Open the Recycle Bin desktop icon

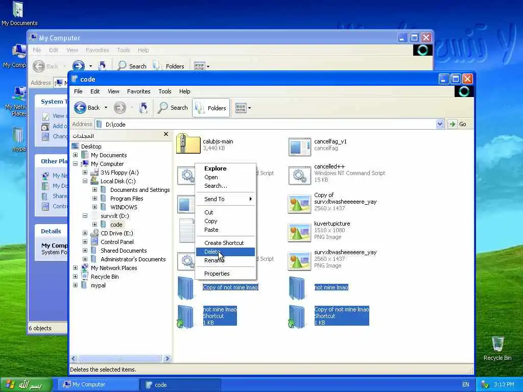[497, 344]
